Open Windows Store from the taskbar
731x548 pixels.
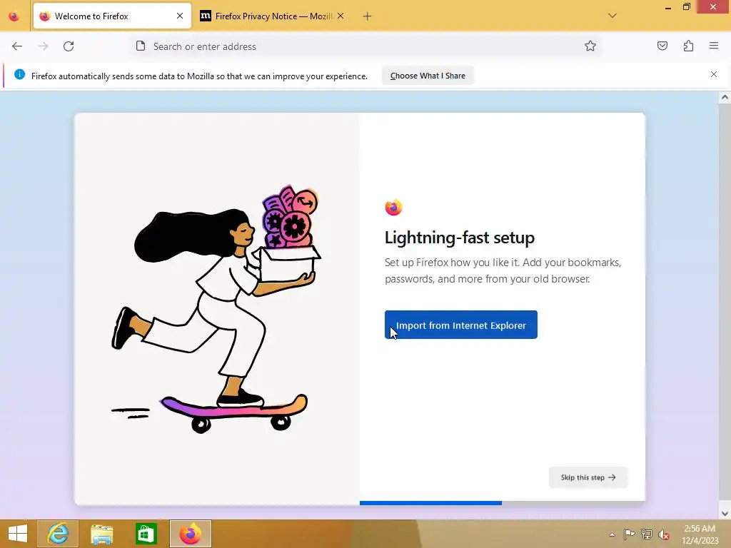pyautogui.click(x=146, y=534)
